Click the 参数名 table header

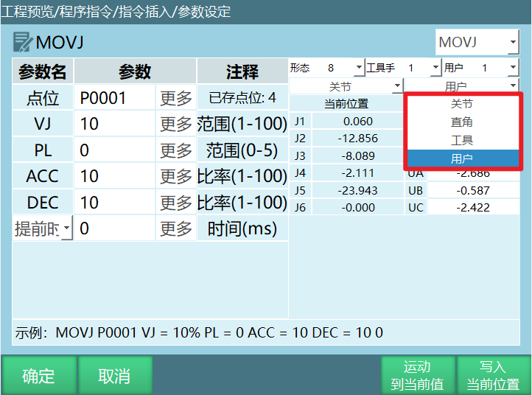pyautogui.click(x=43, y=71)
